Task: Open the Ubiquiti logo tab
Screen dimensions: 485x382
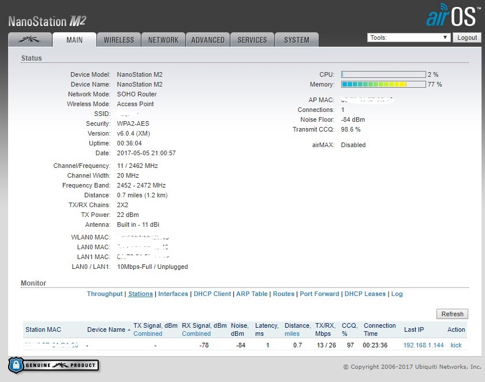Action: click(30, 40)
